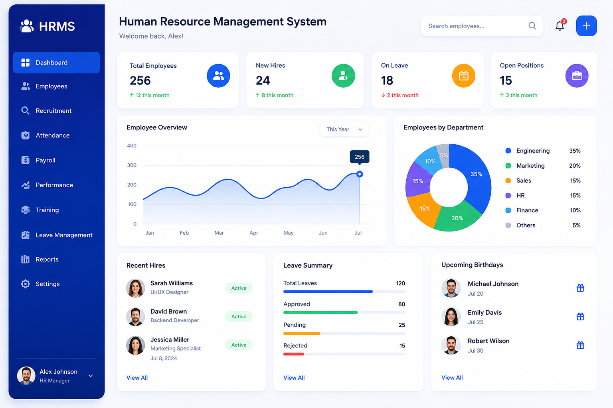Click the search magnifier icon
This screenshot has height=408, width=613.
[x=532, y=26]
